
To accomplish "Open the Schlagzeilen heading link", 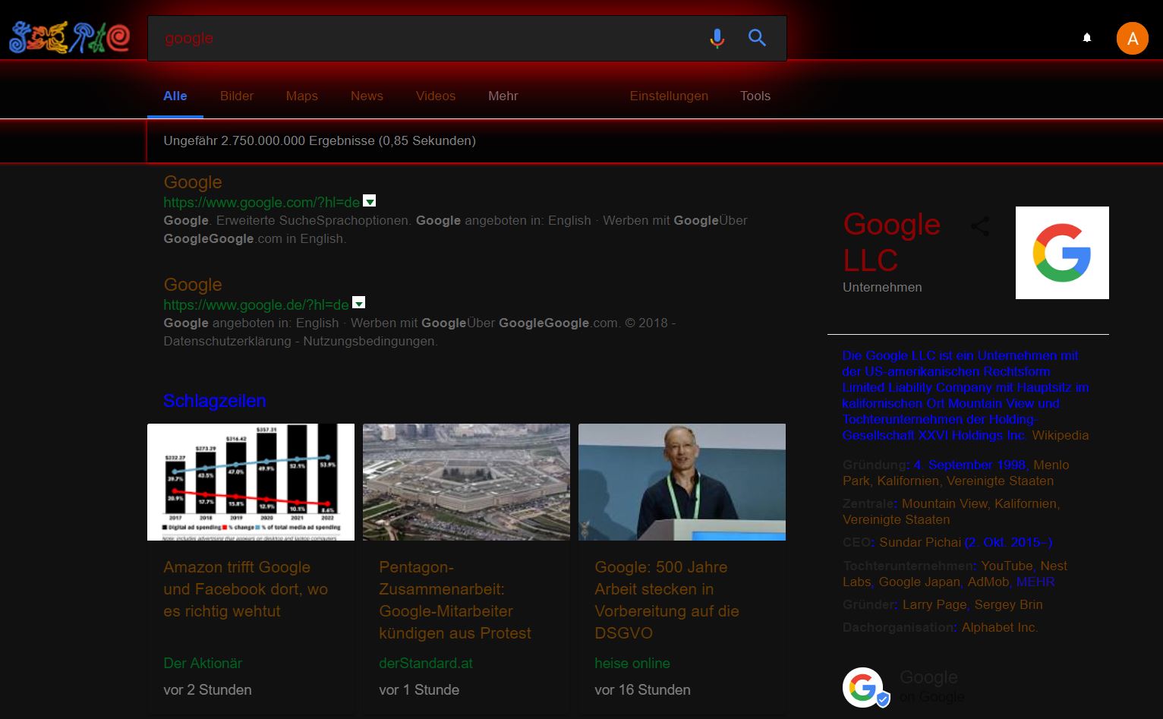I will coord(215,401).
